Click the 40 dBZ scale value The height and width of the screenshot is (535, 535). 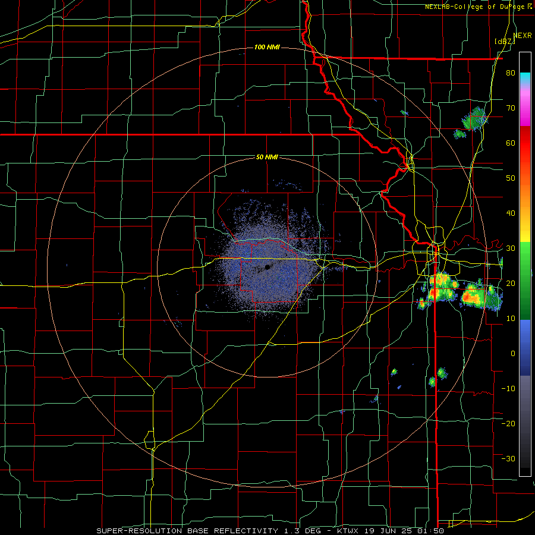tap(511, 213)
